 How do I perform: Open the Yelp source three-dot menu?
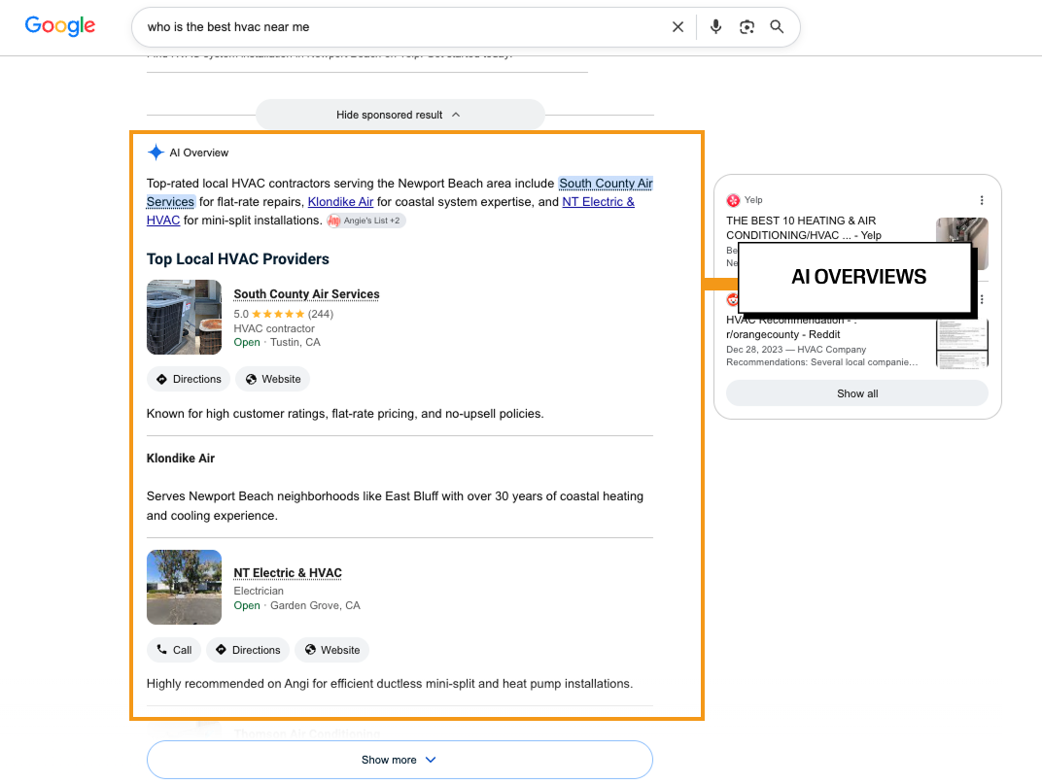pyautogui.click(x=982, y=200)
